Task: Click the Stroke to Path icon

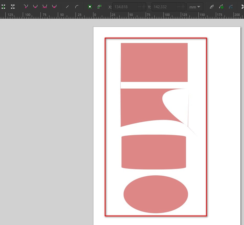Action: 99,7
